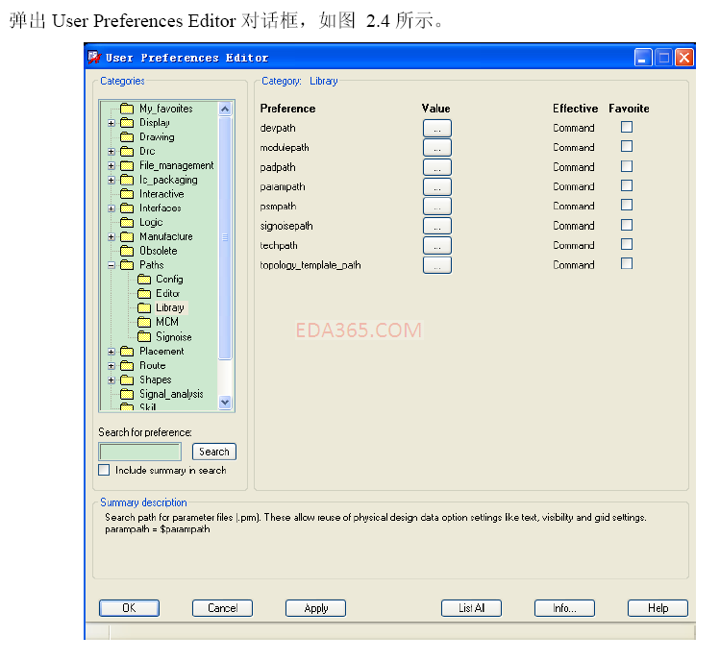Open topology_template_path value browse button
Screen dimensions: 720x661
437,265
